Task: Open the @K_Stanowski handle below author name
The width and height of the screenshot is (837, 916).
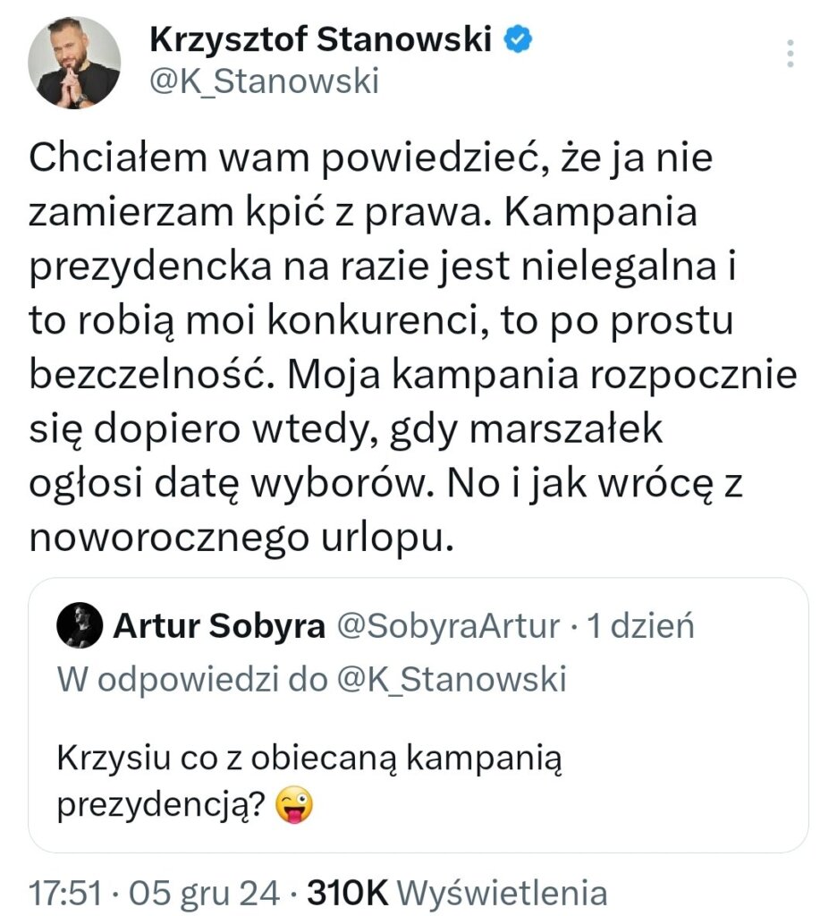Action: 265,81
